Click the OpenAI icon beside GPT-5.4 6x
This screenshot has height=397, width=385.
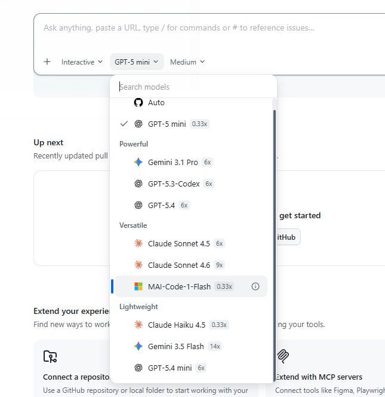(138, 205)
